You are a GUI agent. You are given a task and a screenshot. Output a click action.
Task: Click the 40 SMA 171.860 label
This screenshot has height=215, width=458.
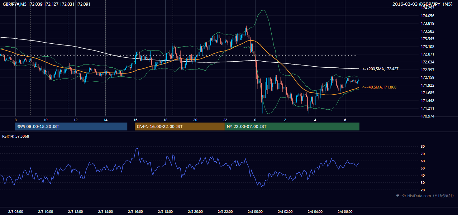(379, 87)
